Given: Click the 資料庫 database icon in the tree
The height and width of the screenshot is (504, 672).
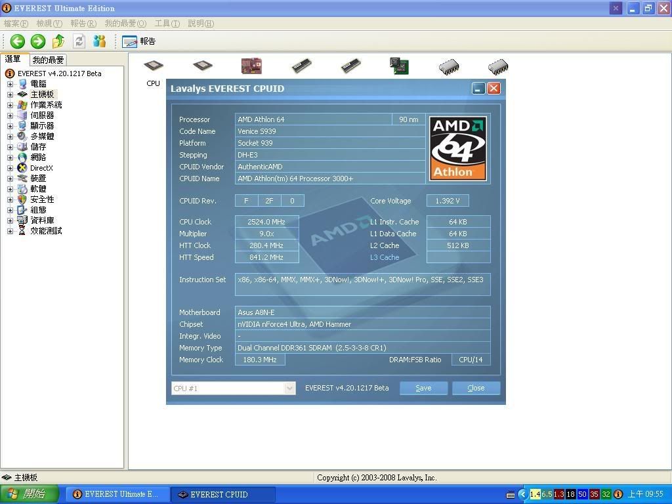Looking at the screenshot, I should click(x=22, y=220).
